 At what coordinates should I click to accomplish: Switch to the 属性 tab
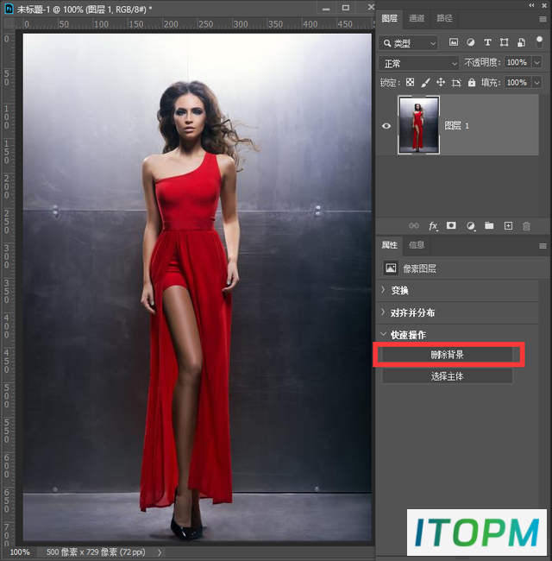tap(389, 245)
